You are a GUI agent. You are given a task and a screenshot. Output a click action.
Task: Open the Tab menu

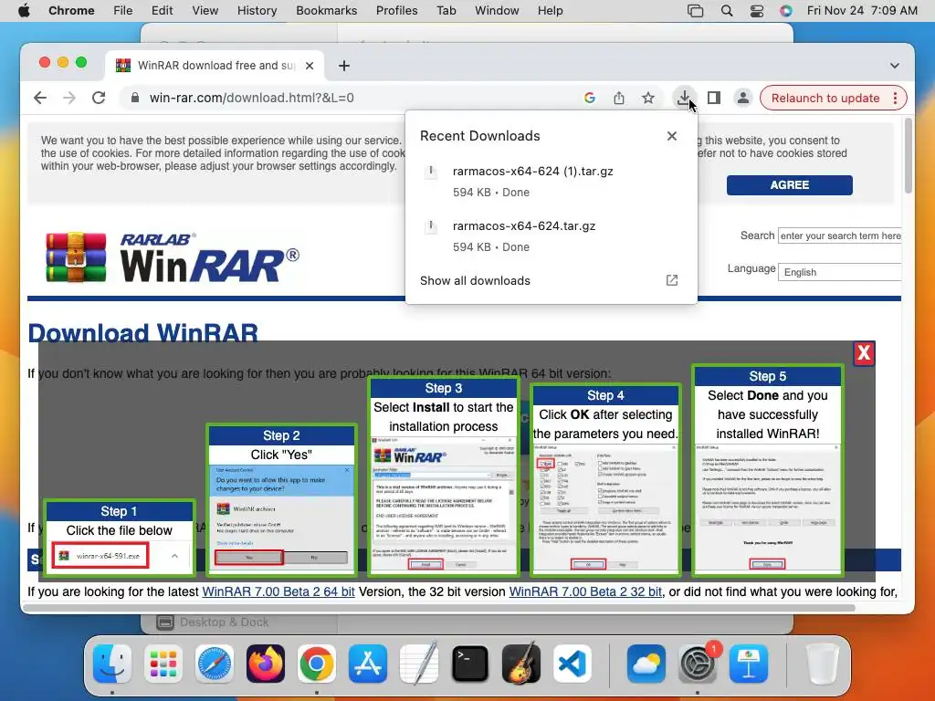tap(446, 11)
